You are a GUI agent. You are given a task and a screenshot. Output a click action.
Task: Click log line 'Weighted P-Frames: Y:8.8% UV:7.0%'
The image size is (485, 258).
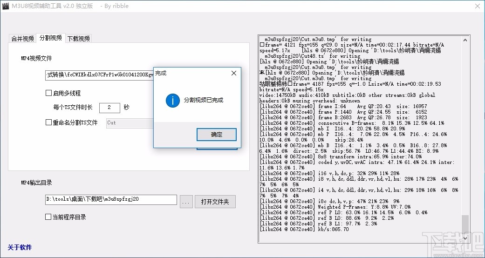point(335,207)
